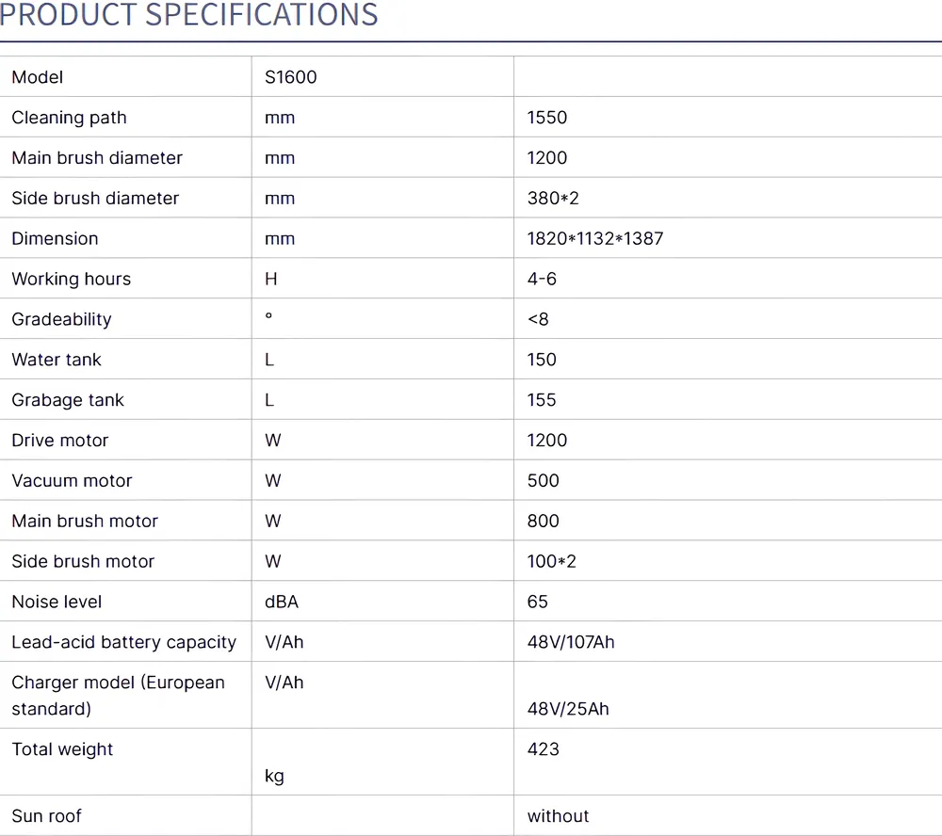Select the 155 garbage tank value

click(x=542, y=400)
